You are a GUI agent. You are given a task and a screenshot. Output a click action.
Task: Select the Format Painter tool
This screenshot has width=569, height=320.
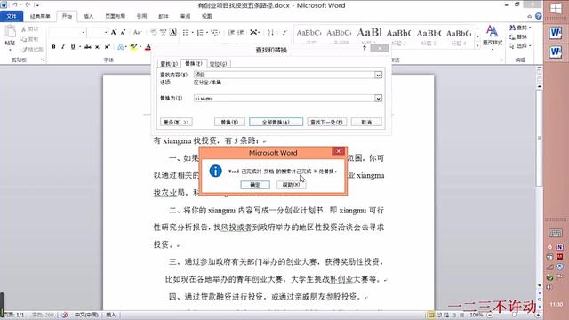click(x=32, y=50)
